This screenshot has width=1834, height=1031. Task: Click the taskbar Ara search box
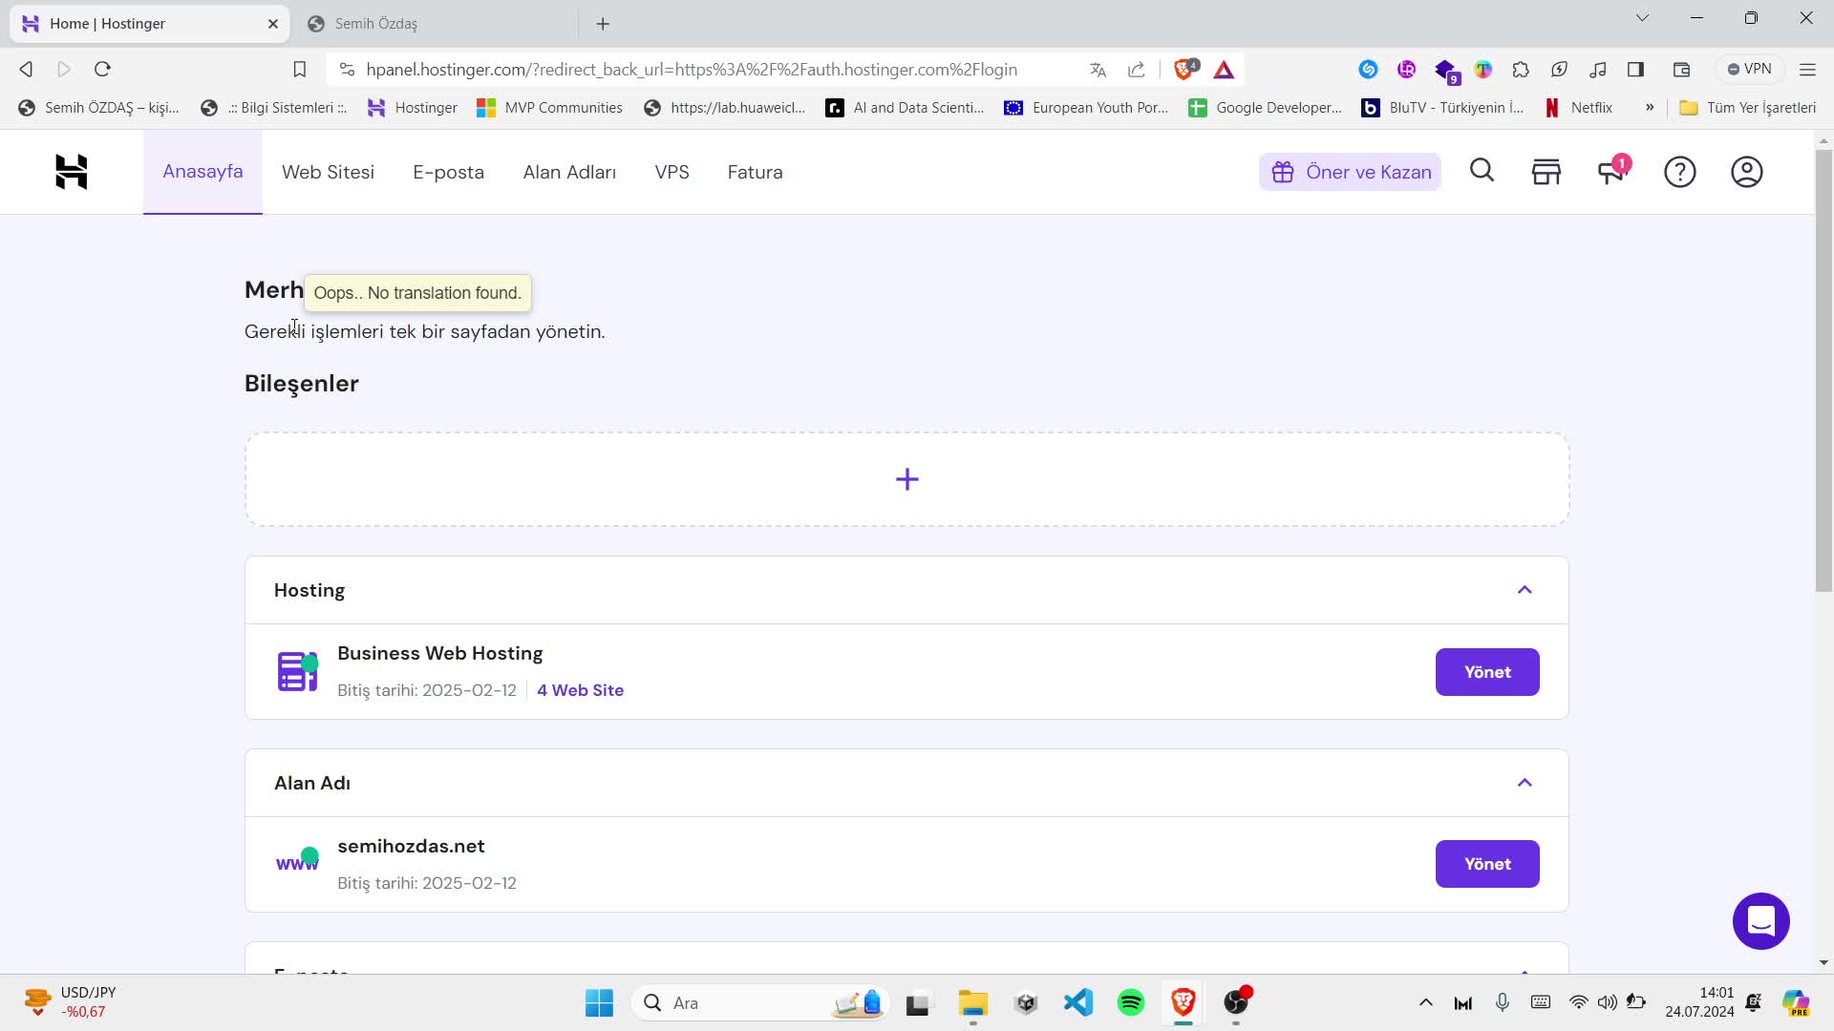(x=759, y=1002)
